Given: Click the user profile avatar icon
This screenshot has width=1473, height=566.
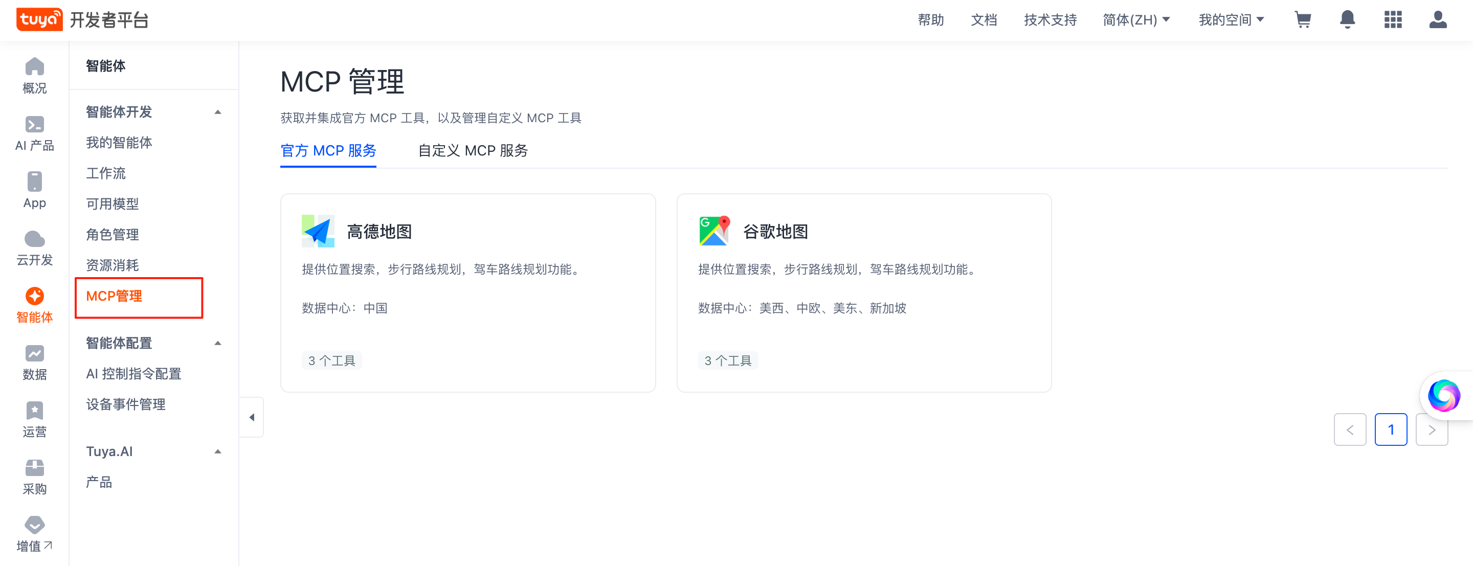Looking at the screenshot, I should tap(1438, 20).
